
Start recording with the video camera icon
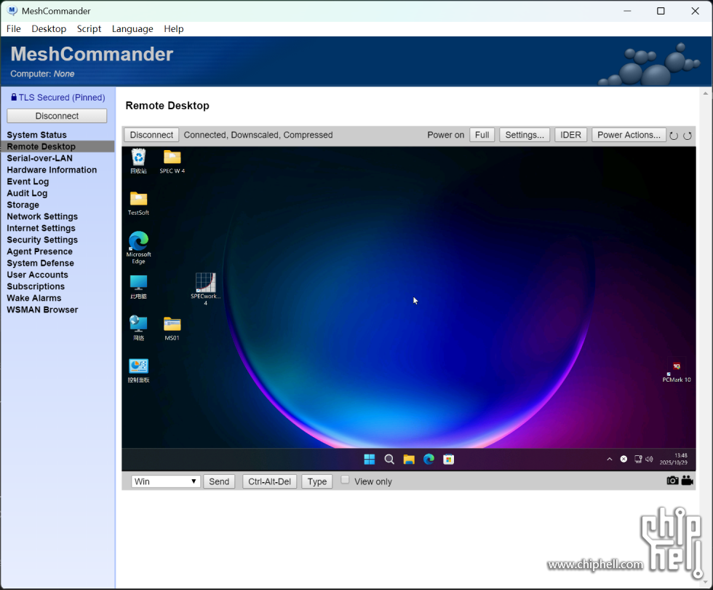tap(687, 481)
